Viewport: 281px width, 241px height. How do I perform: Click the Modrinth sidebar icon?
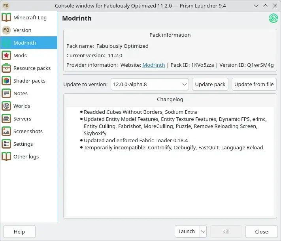(x=6, y=43)
